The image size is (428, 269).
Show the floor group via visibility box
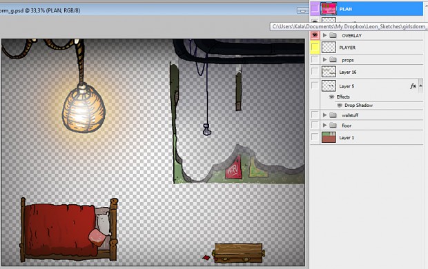point(315,126)
